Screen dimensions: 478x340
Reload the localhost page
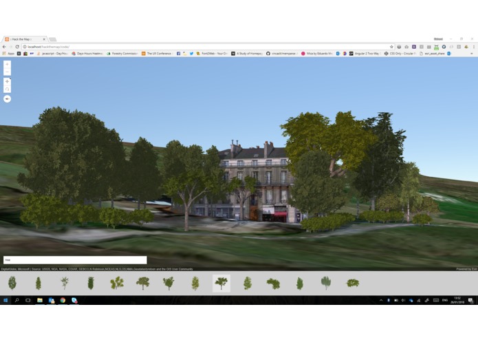(17, 47)
